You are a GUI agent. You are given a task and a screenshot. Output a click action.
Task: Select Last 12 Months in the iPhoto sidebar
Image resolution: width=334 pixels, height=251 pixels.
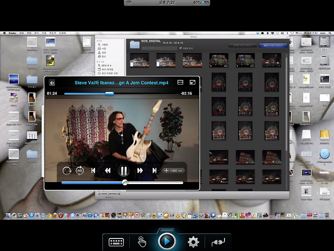tap(105, 69)
